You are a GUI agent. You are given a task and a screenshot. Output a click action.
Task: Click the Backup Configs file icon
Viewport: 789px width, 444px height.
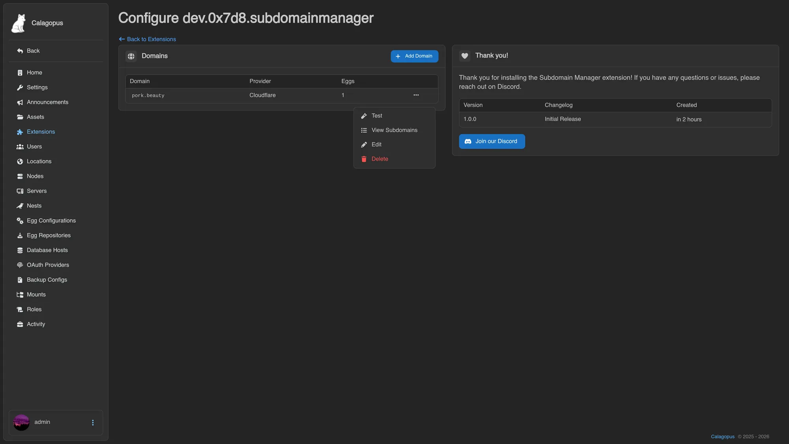[20, 280]
